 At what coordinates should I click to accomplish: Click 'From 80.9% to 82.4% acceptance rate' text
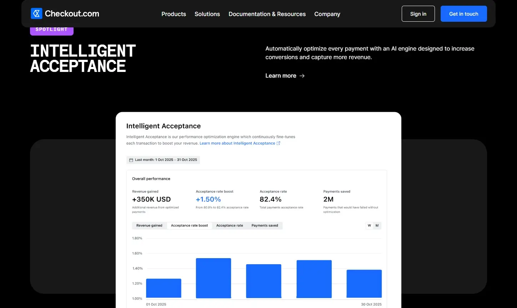(222, 208)
